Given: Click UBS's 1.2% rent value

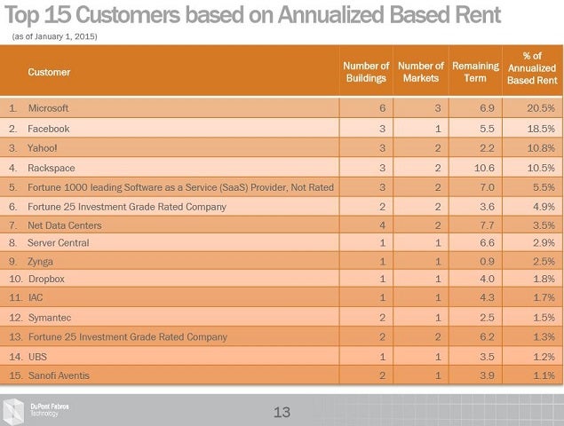Looking at the screenshot, I should click(544, 357).
